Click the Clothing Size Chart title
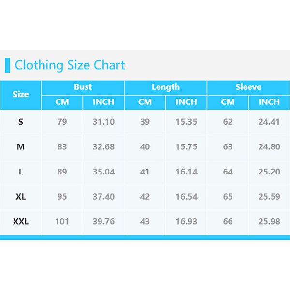Image resolution: width=290 pixels, height=290 pixels. point(70,65)
